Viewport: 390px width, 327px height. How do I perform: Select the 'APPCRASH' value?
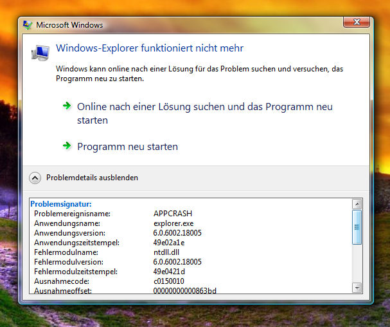173,214
